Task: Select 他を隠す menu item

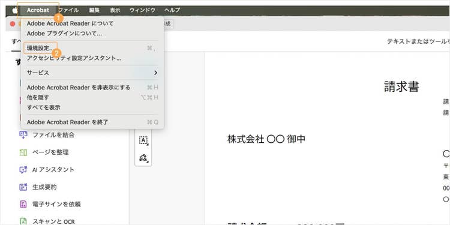Action: [x=92, y=97]
